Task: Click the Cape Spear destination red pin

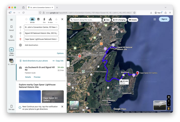Action: 137,73
